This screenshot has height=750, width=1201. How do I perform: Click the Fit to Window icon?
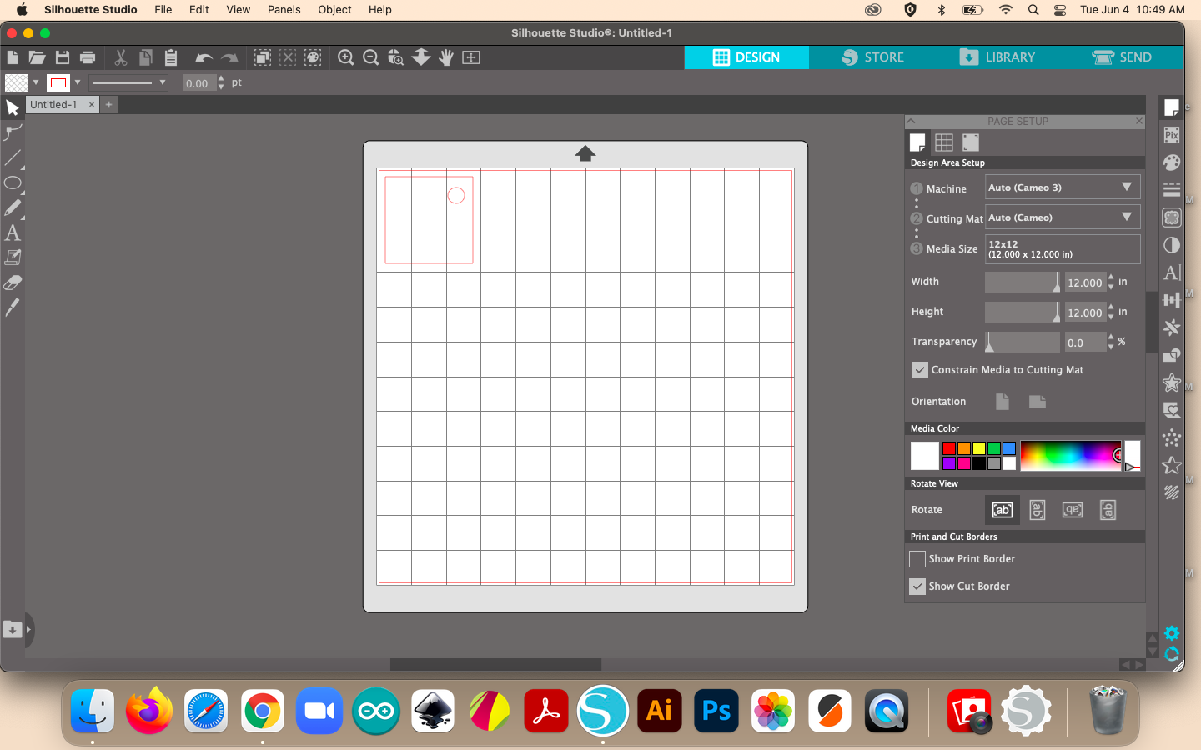(471, 57)
